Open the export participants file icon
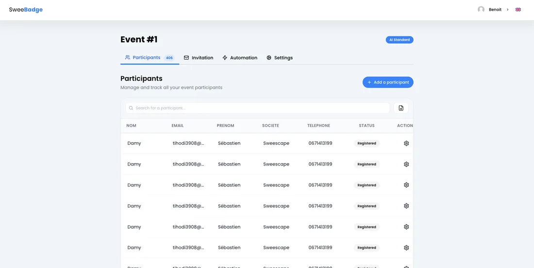 (401, 108)
